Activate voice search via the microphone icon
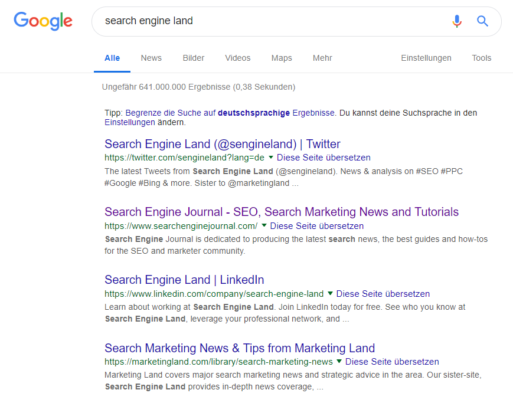The image size is (513, 416). (456, 21)
